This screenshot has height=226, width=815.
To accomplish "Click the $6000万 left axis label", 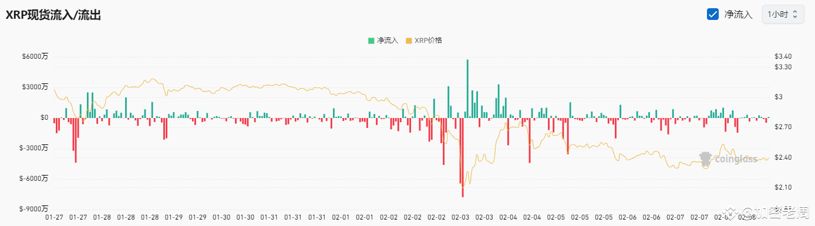I will 35,56.
